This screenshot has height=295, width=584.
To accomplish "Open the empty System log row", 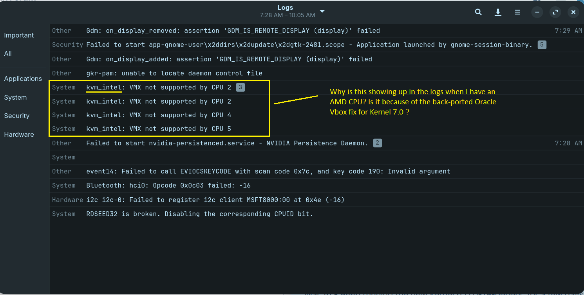I will [x=316, y=157].
